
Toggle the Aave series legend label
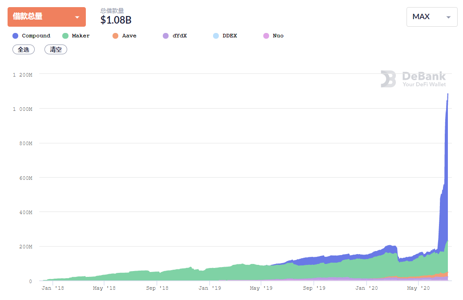click(x=129, y=36)
